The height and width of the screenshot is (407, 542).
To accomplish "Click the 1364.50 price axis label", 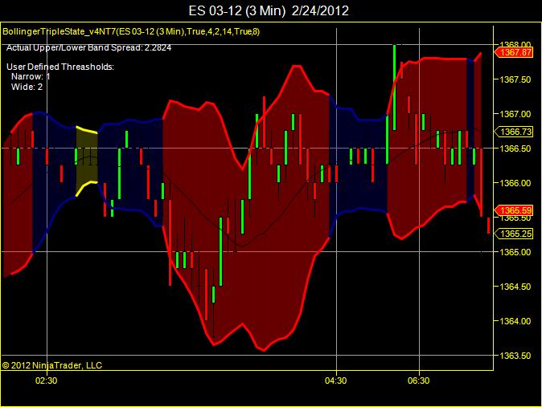I will coord(515,287).
